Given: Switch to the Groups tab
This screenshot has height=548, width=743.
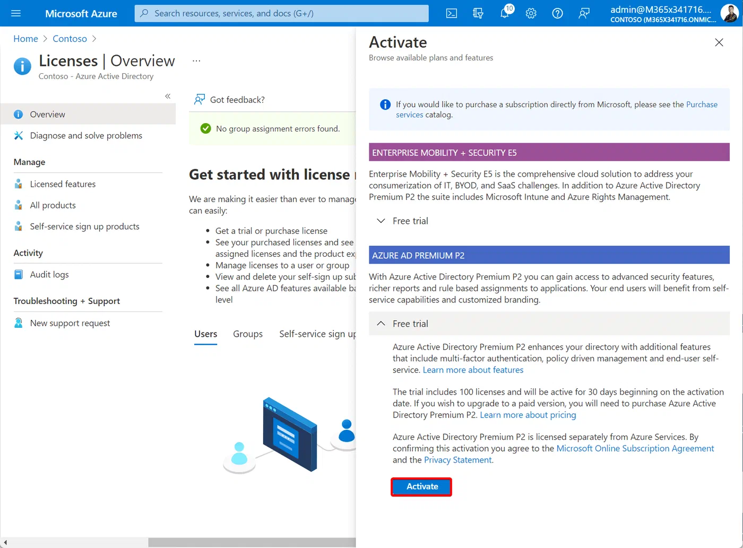Looking at the screenshot, I should [x=248, y=334].
